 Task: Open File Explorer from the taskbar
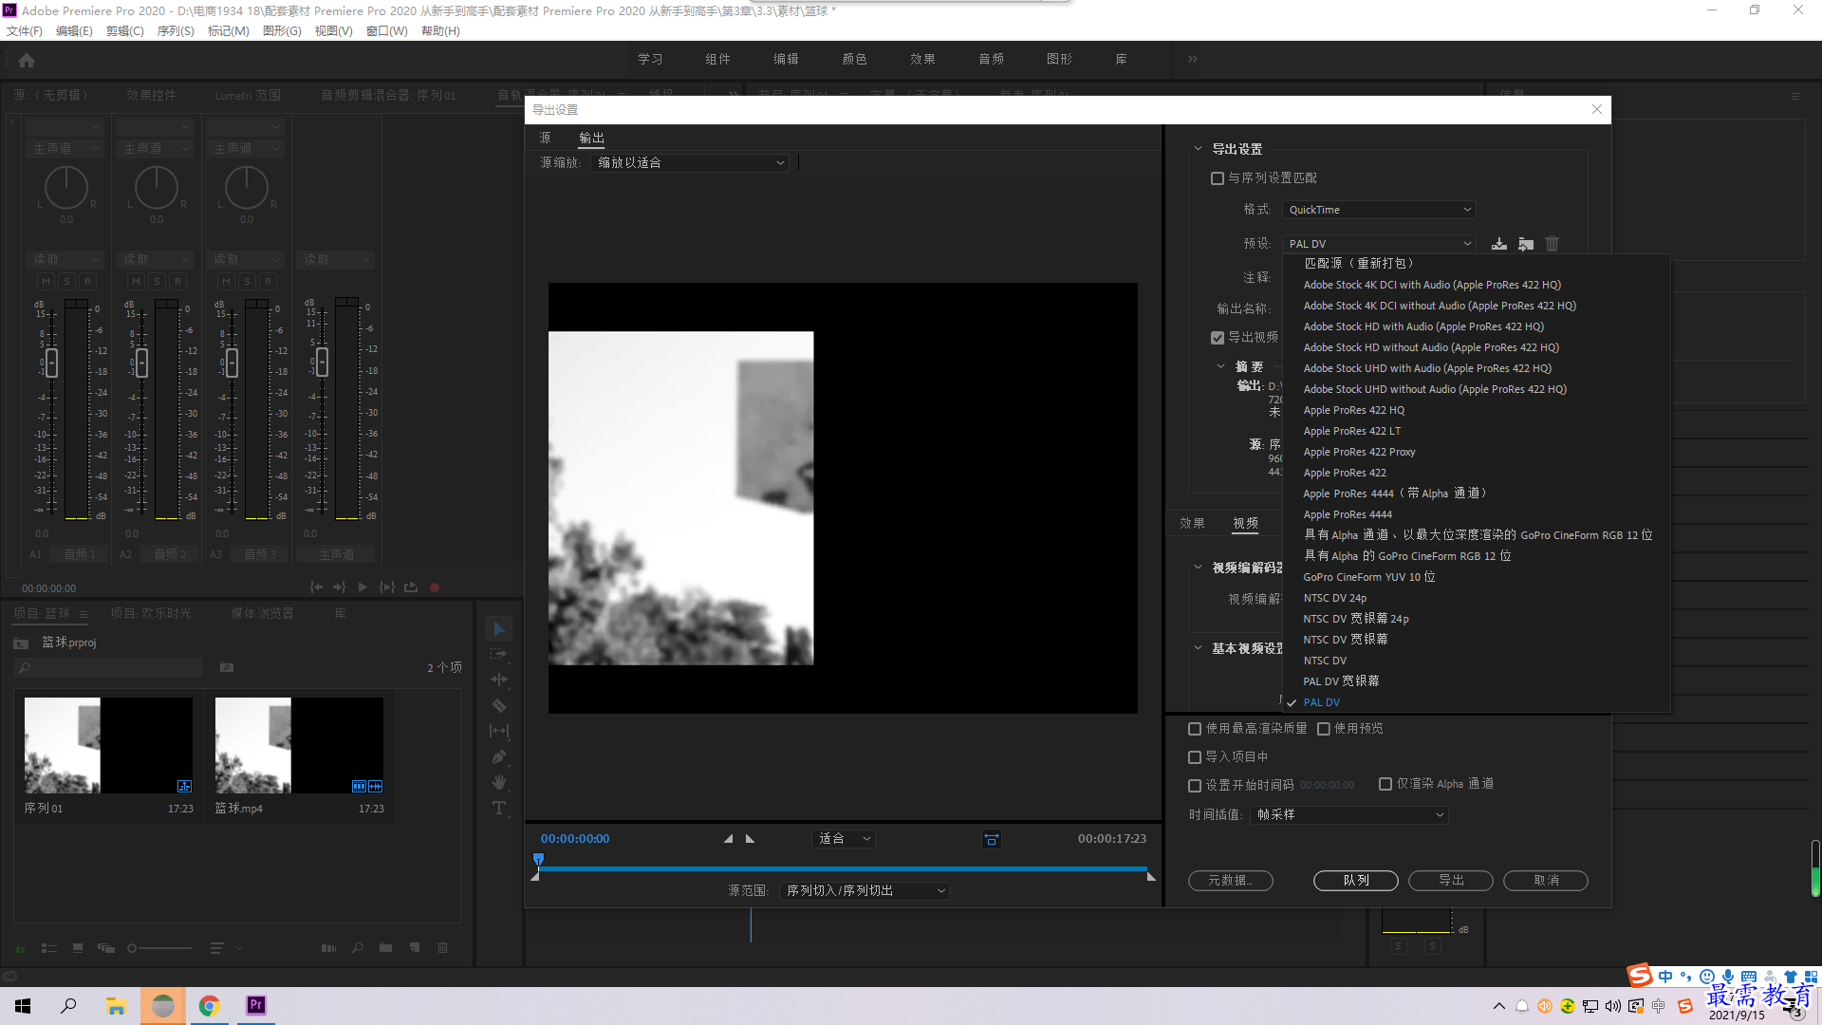tap(116, 1006)
